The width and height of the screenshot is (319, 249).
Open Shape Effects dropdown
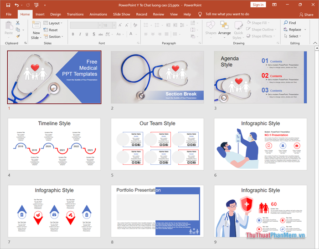pyautogui.click(x=261, y=36)
